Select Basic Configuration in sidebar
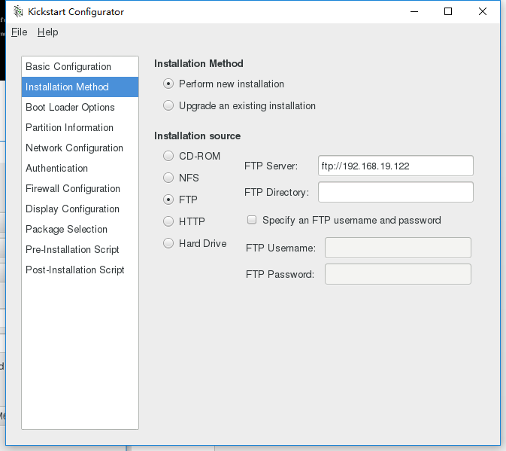 (x=68, y=67)
